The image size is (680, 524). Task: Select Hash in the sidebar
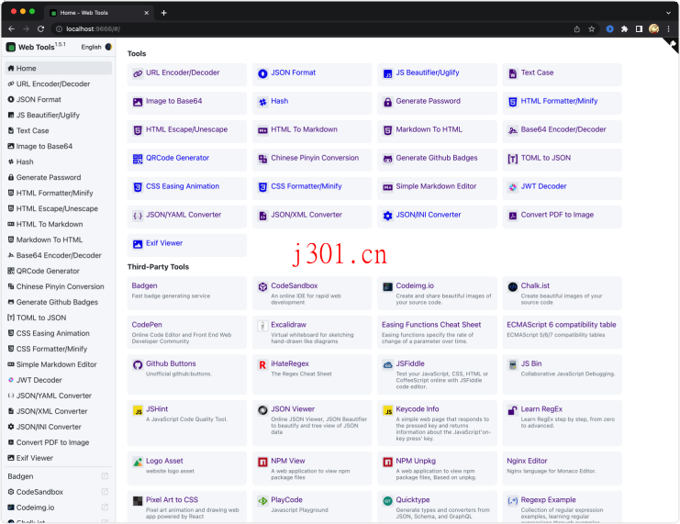click(x=58, y=162)
